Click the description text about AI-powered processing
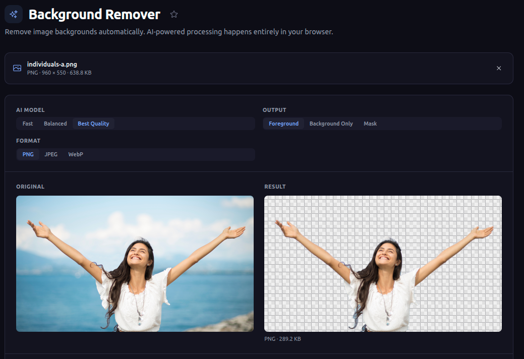524x359 pixels. 169,32
